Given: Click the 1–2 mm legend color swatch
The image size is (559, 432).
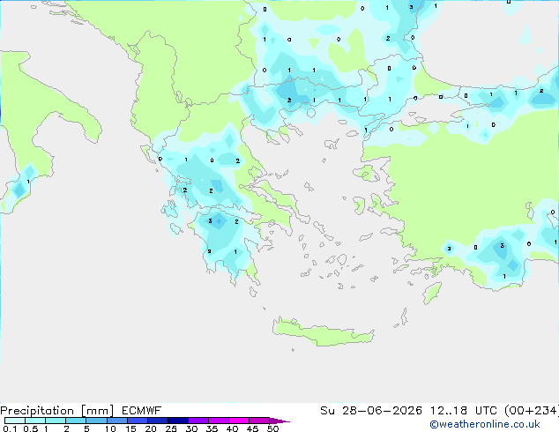Looking at the screenshot, I should (x=56, y=421).
